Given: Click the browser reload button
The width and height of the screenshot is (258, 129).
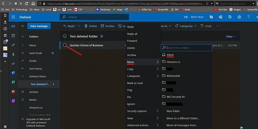Looking at the screenshot, I should [26, 3].
